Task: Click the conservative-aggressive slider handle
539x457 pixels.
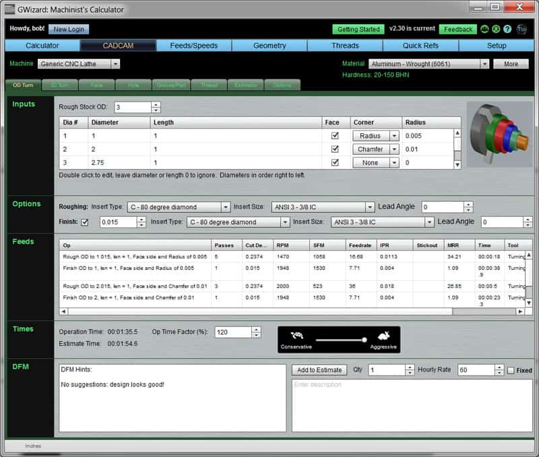Action: coord(364,340)
